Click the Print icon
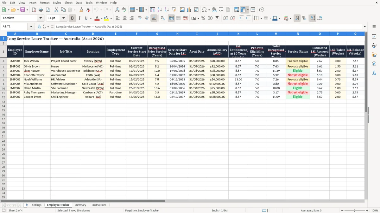Screen dimensions: 380x213 (41, 10)
